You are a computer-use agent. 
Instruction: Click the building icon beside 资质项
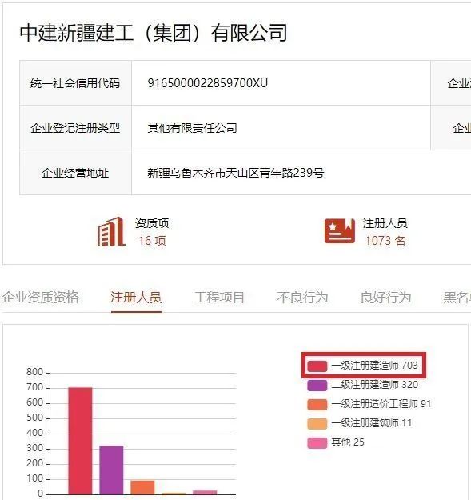[x=111, y=231]
